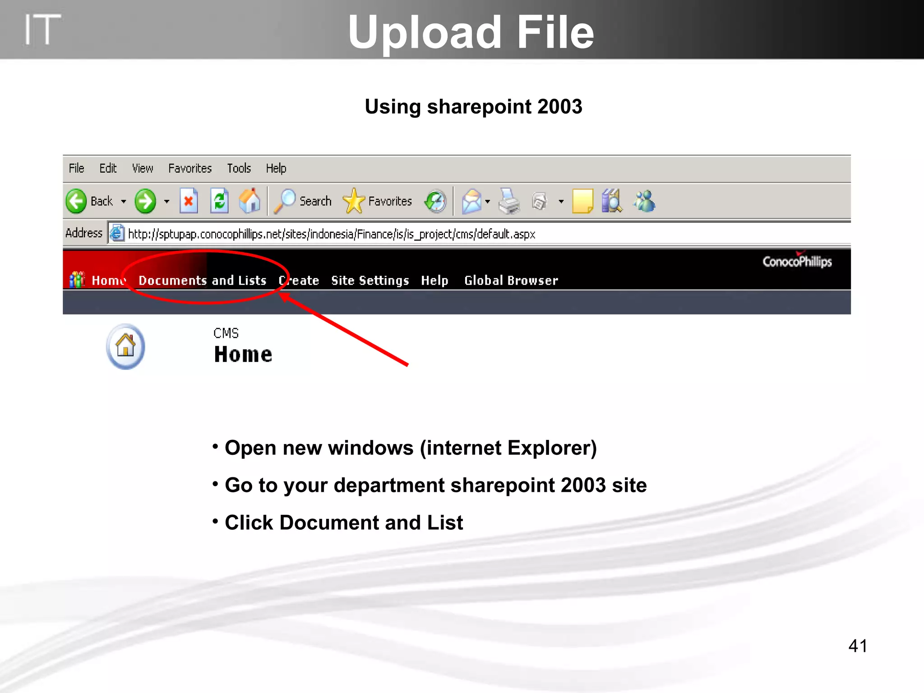
Task: Click the page icon in address bar
Action: coord(117,233)
